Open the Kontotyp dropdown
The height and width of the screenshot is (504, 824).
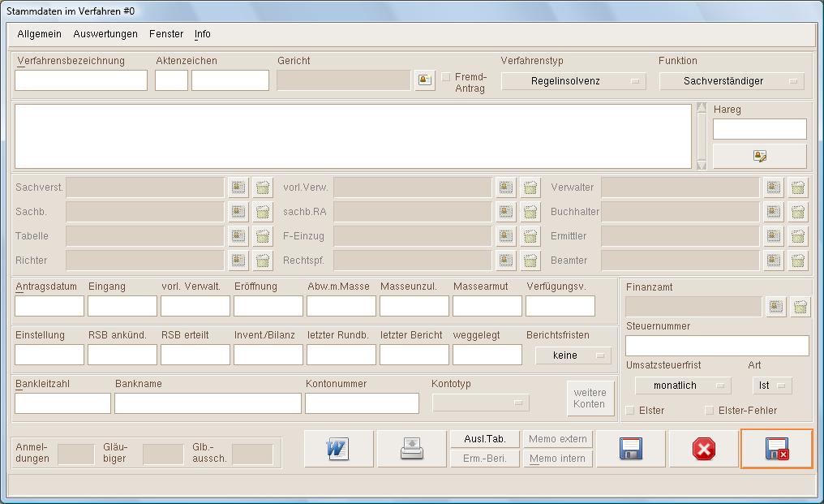point(480,403)
